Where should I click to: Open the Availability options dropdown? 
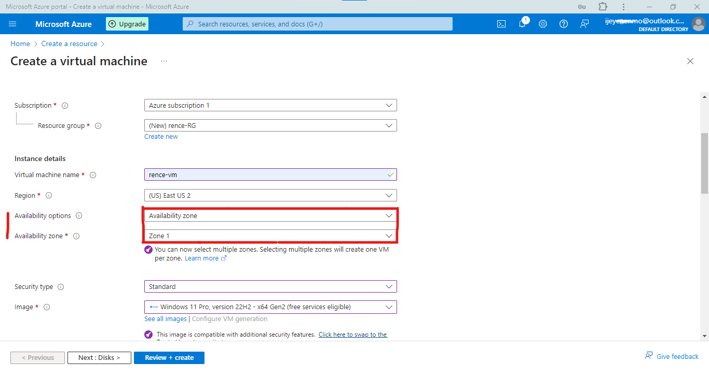click(270, 216)
